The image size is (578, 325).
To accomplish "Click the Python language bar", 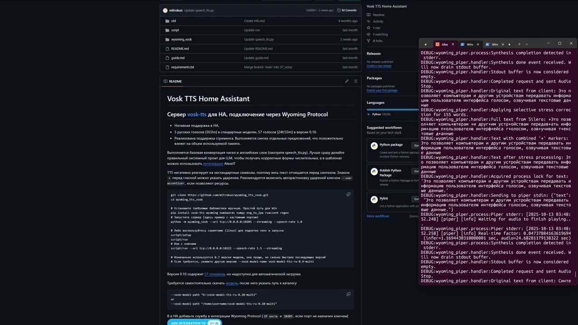I will tap(393, 109).
